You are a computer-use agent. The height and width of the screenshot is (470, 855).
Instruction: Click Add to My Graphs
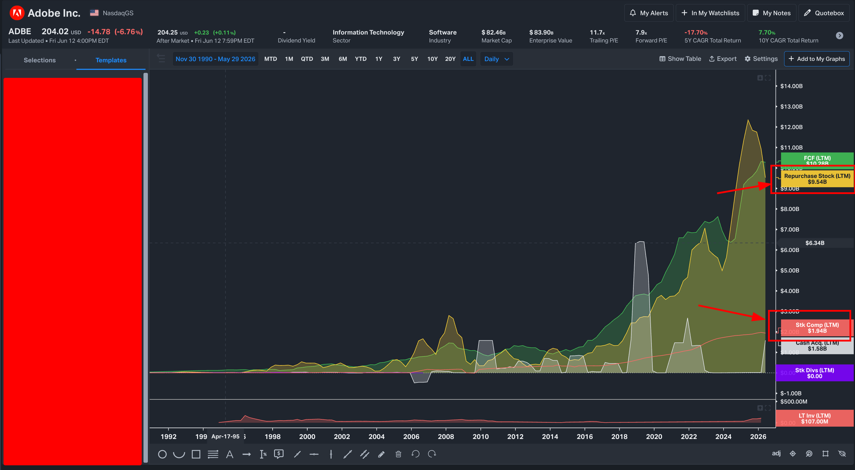(x=817, y=59)
